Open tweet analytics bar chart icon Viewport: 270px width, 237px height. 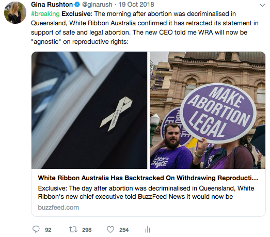148,229
